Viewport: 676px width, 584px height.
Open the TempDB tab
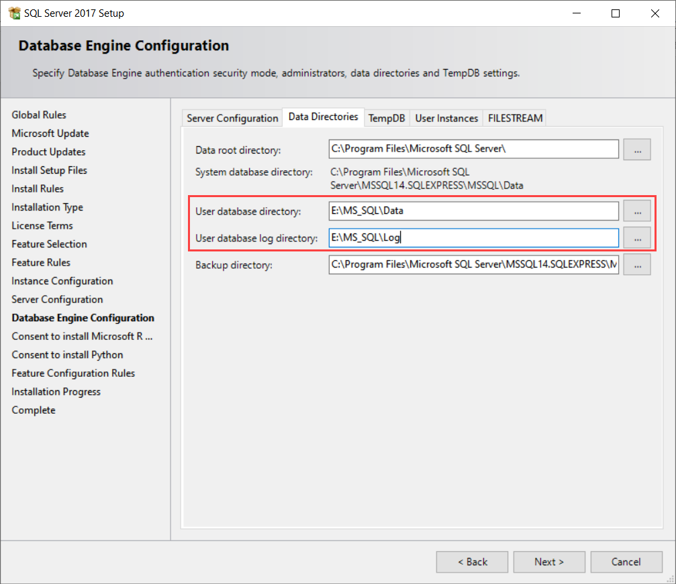[387, 118]
